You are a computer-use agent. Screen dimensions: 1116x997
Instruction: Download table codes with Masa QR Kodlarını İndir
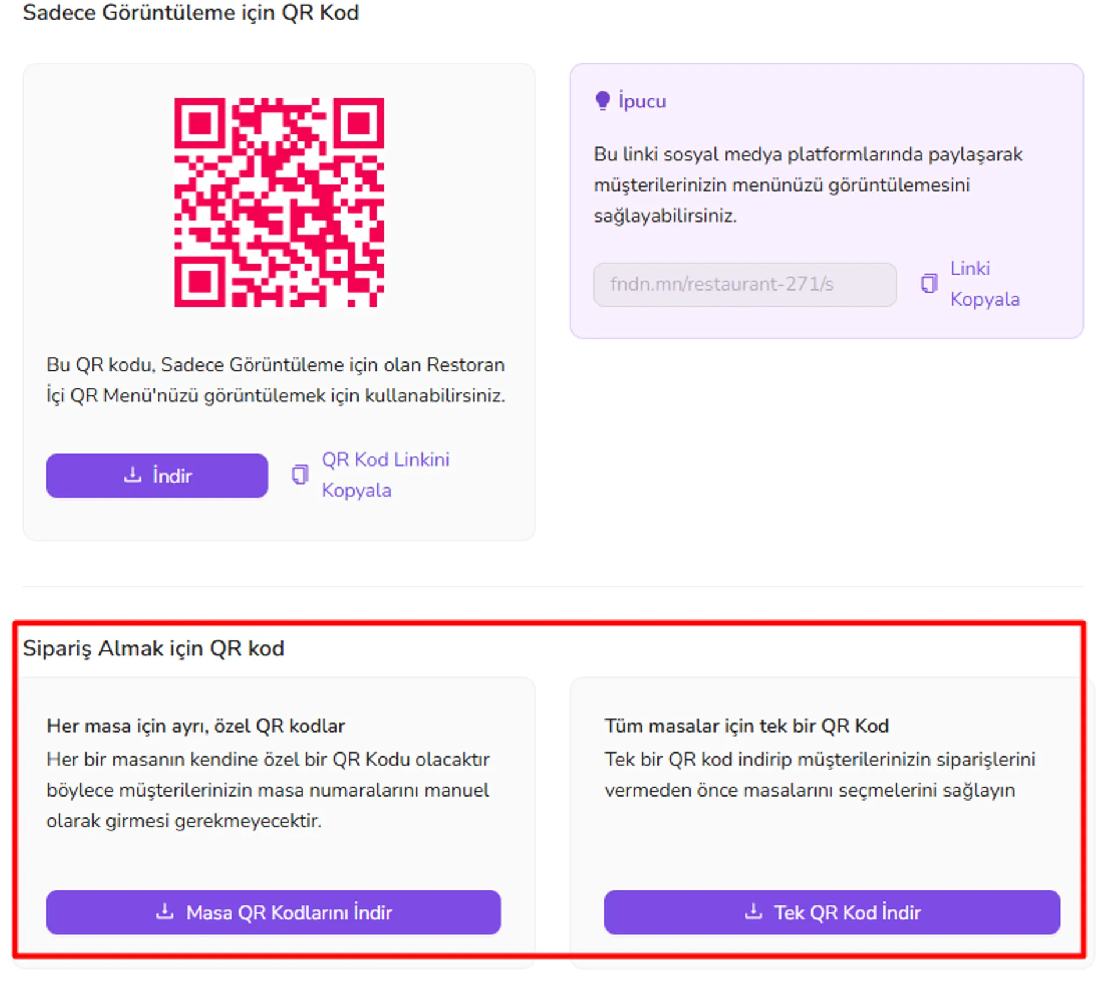273,912
